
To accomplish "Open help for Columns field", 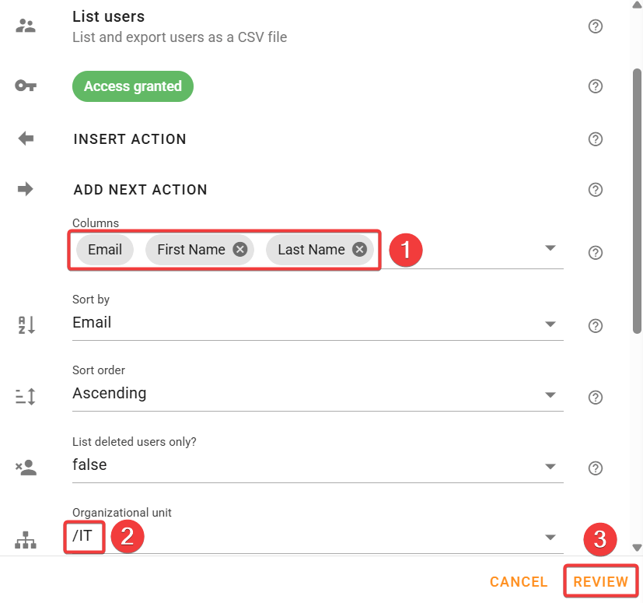I will [595, 252].
